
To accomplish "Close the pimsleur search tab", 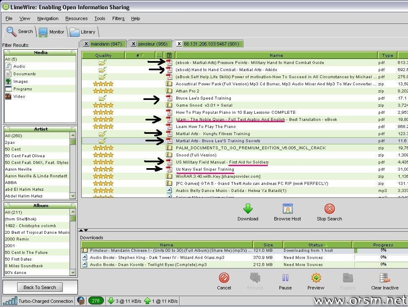I will (x=134, y=44).
